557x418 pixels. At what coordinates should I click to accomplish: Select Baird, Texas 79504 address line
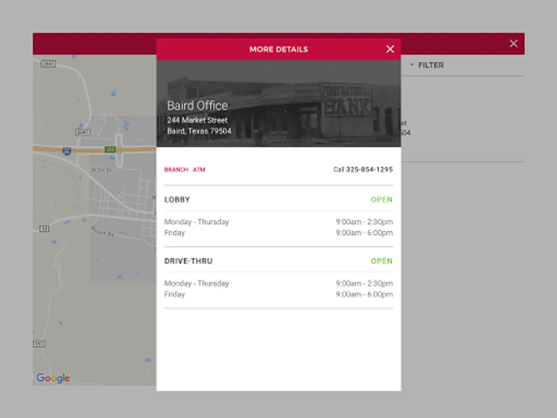199,131
